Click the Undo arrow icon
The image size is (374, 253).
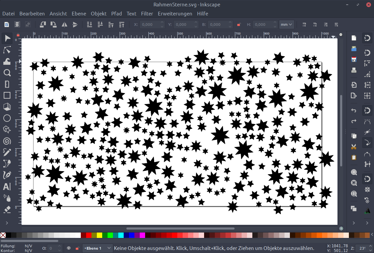coord(354,110)
